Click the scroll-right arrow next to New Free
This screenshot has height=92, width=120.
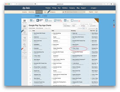(96, 31)
